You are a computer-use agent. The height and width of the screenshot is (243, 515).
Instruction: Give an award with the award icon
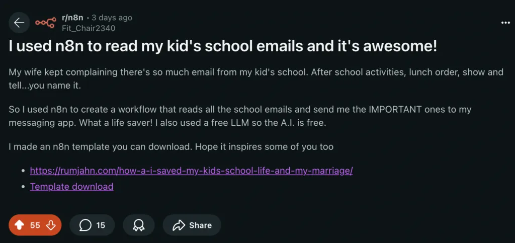click(139, 225)
